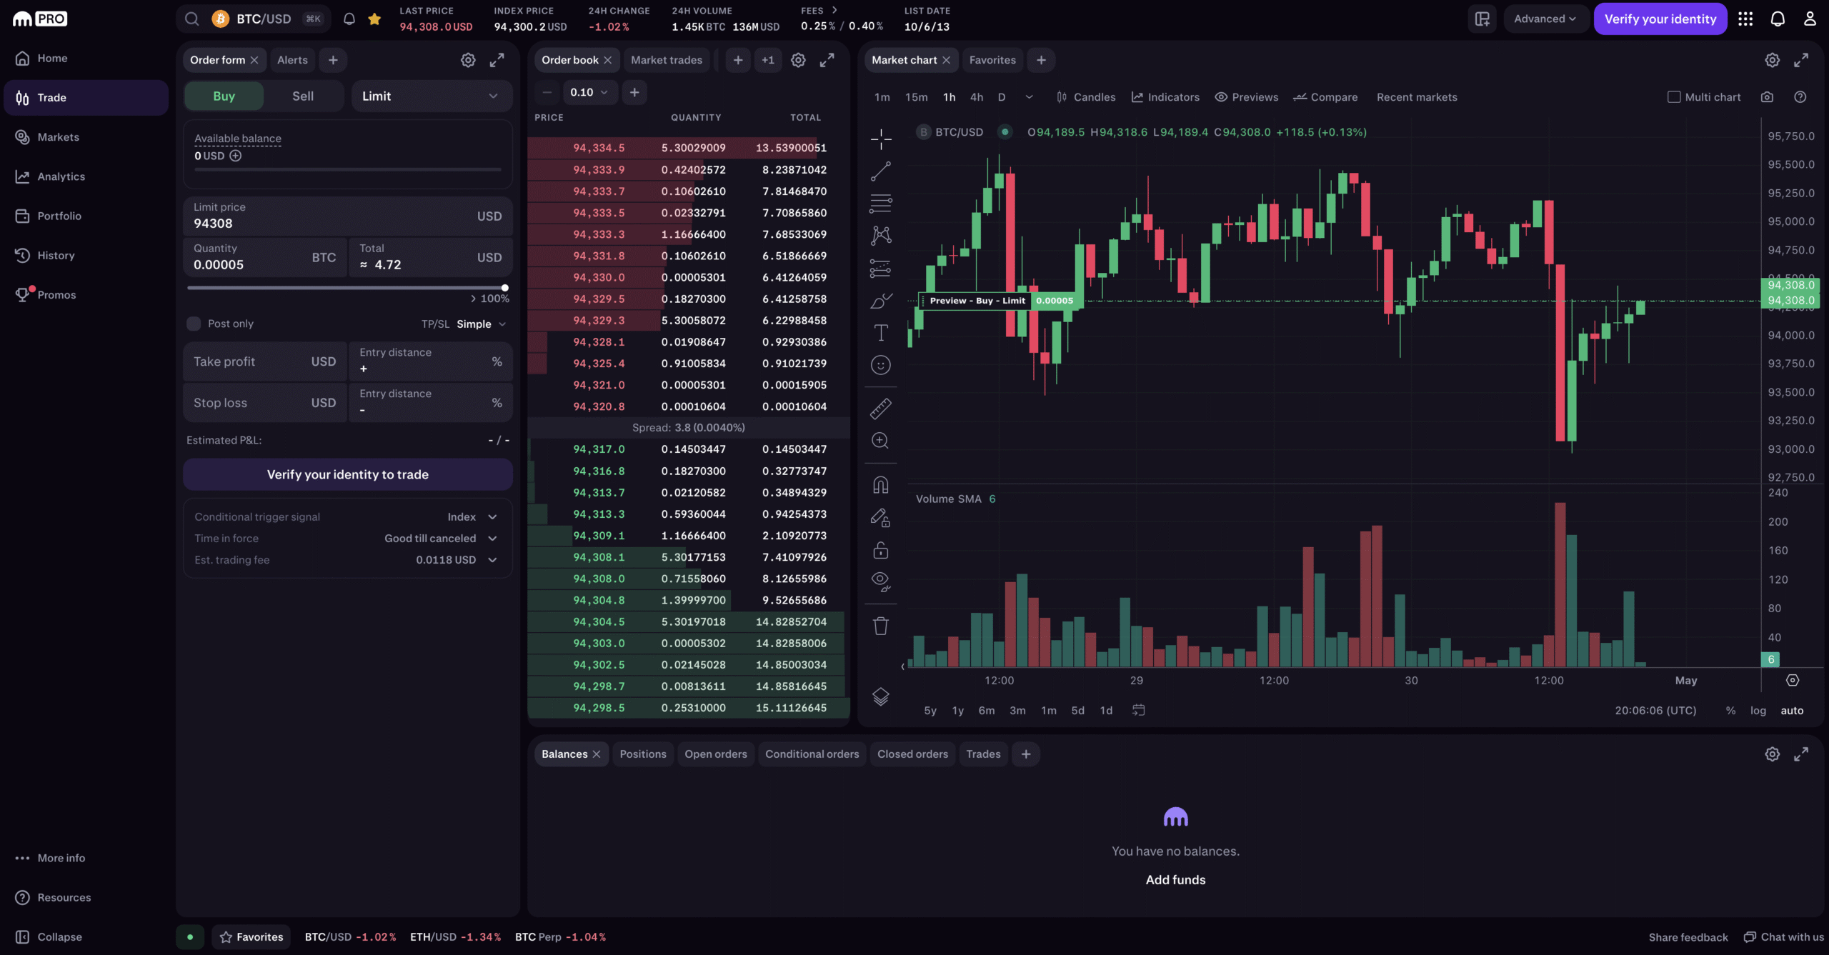
Task: Open the order book grouping 0.10 dropdown
Action: [x=589, y=92]
